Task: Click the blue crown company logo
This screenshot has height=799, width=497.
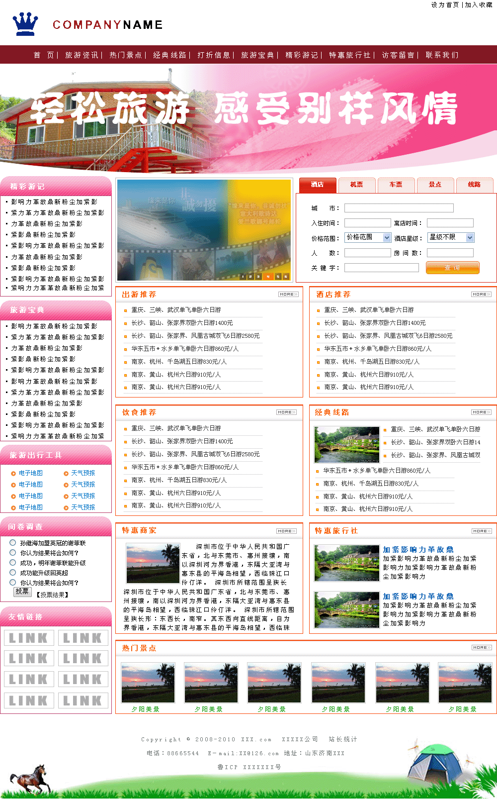Action: pyautogui.click(x=25, y=24)
